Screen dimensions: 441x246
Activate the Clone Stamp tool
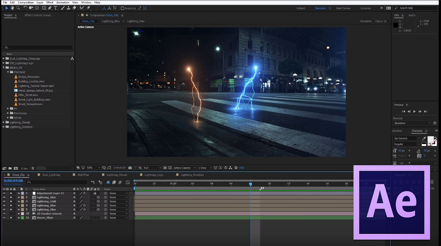(x=68, y=8)
